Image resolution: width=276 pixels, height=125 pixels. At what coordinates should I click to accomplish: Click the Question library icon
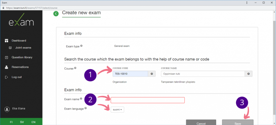tap(7, 57)
